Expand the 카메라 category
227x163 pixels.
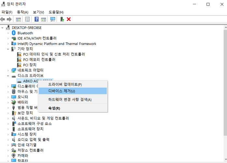pyautogui.click(x=8, y=156)
